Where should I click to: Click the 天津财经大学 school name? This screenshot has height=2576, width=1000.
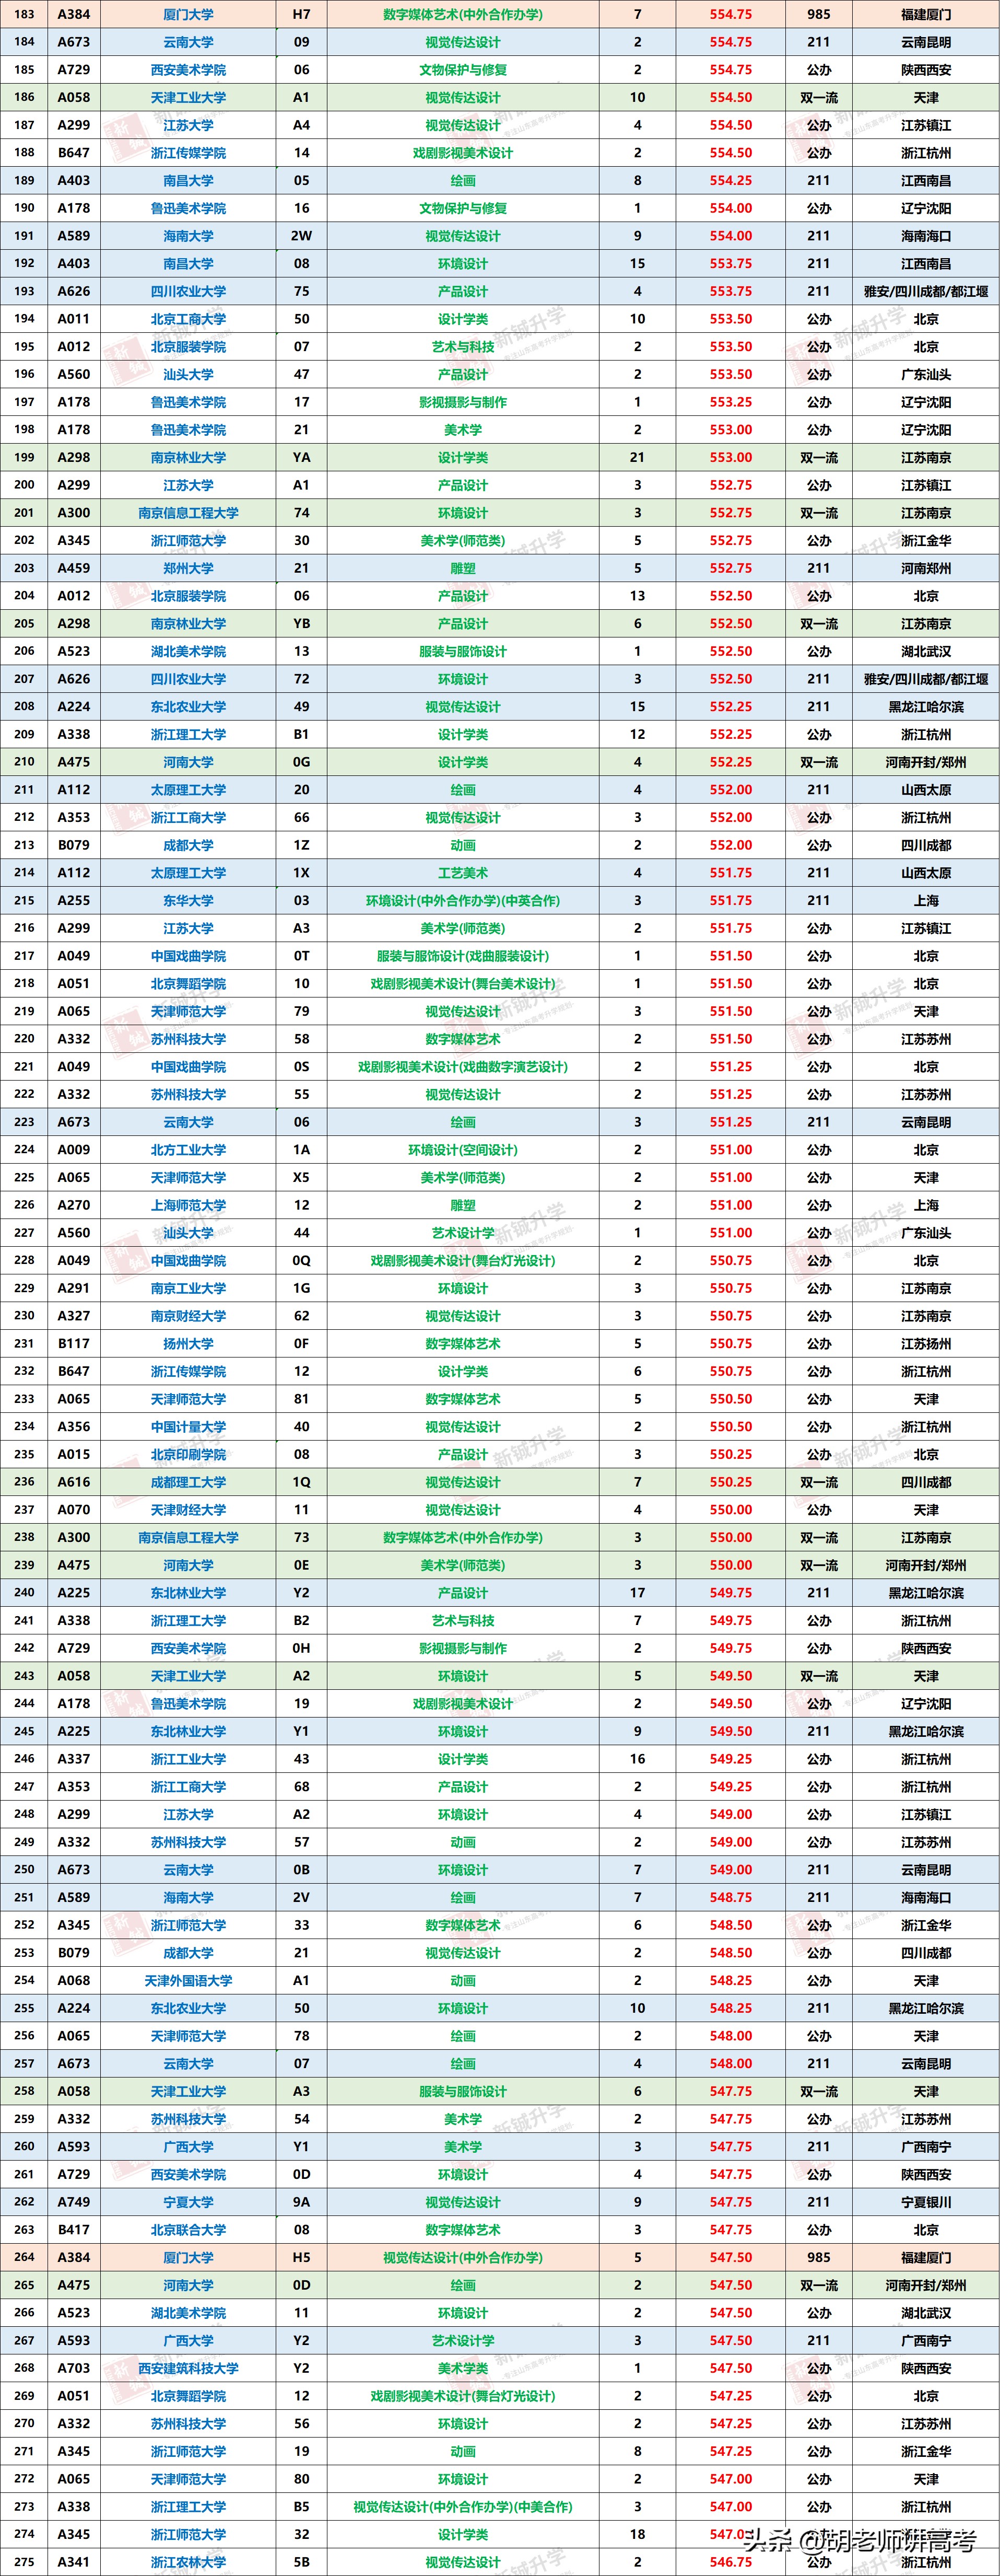[188, 1510]
